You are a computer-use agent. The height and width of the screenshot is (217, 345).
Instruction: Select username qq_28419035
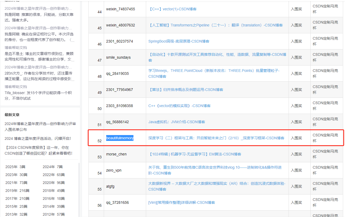click(x=118, y=73)
